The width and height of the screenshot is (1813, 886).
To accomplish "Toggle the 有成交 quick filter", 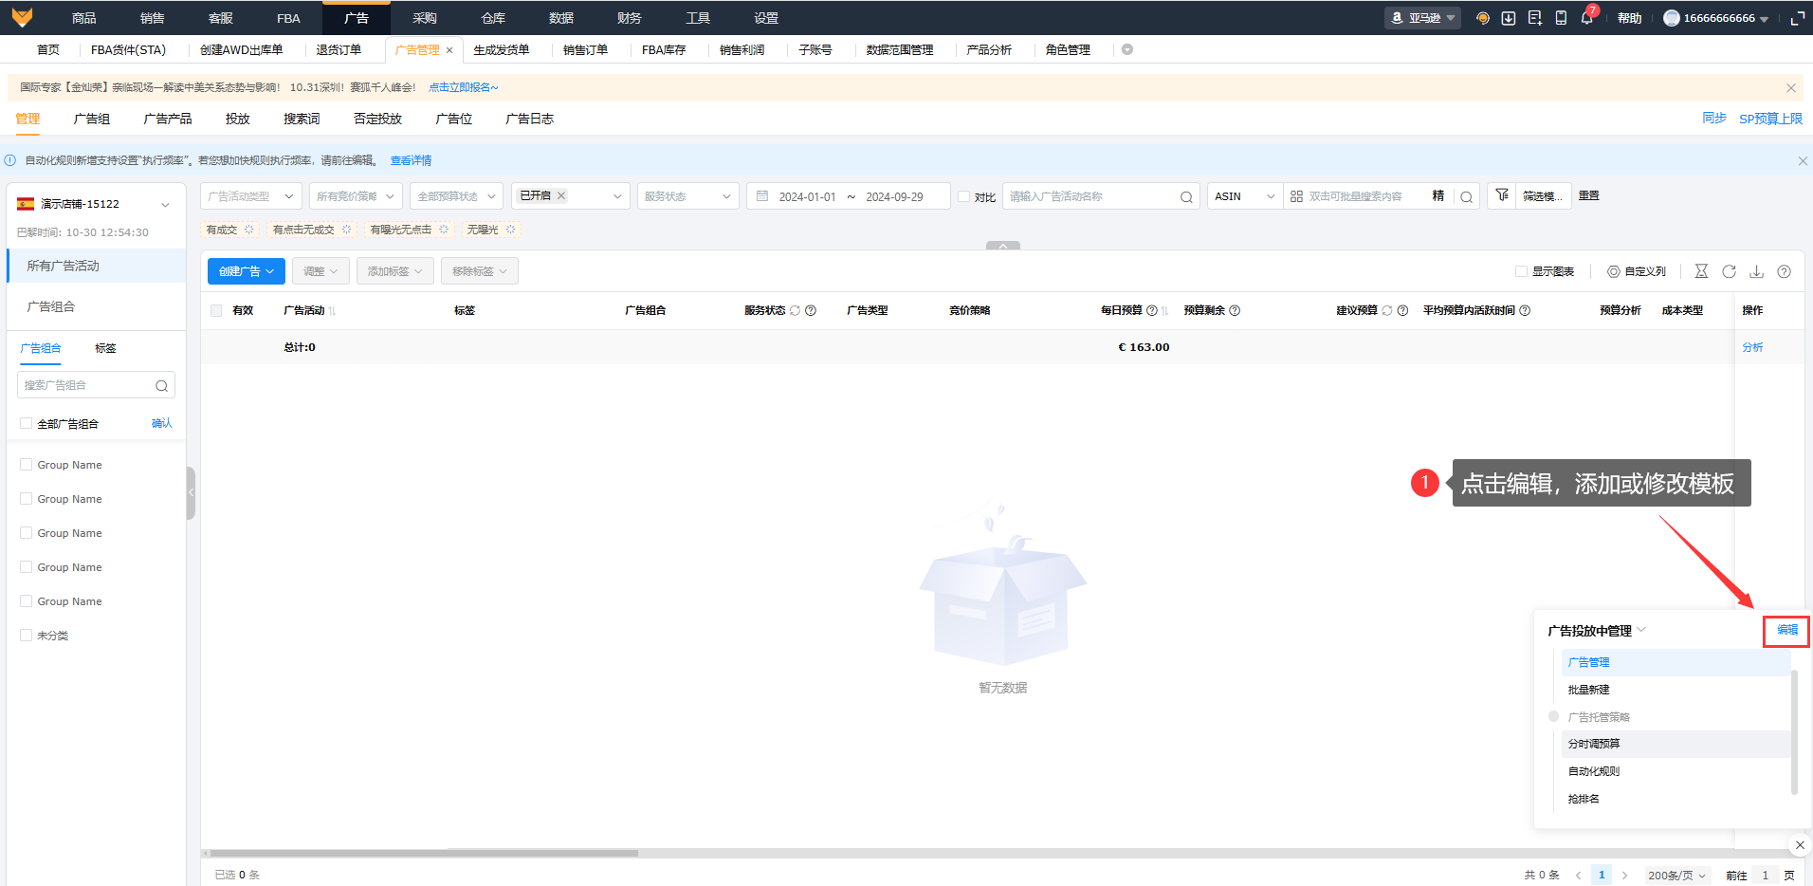I will [230, 230].
